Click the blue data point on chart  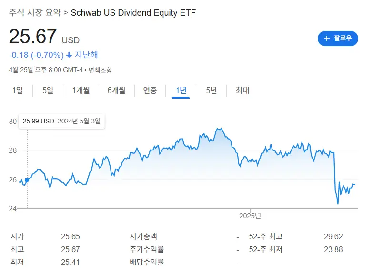[x=27, y=180]
